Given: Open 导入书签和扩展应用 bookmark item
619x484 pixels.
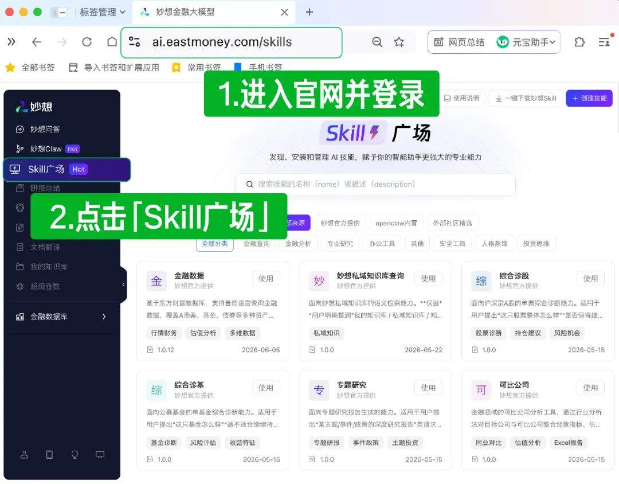Looking at the screenshot, I should pyautogui.click(x=114, y=68).
